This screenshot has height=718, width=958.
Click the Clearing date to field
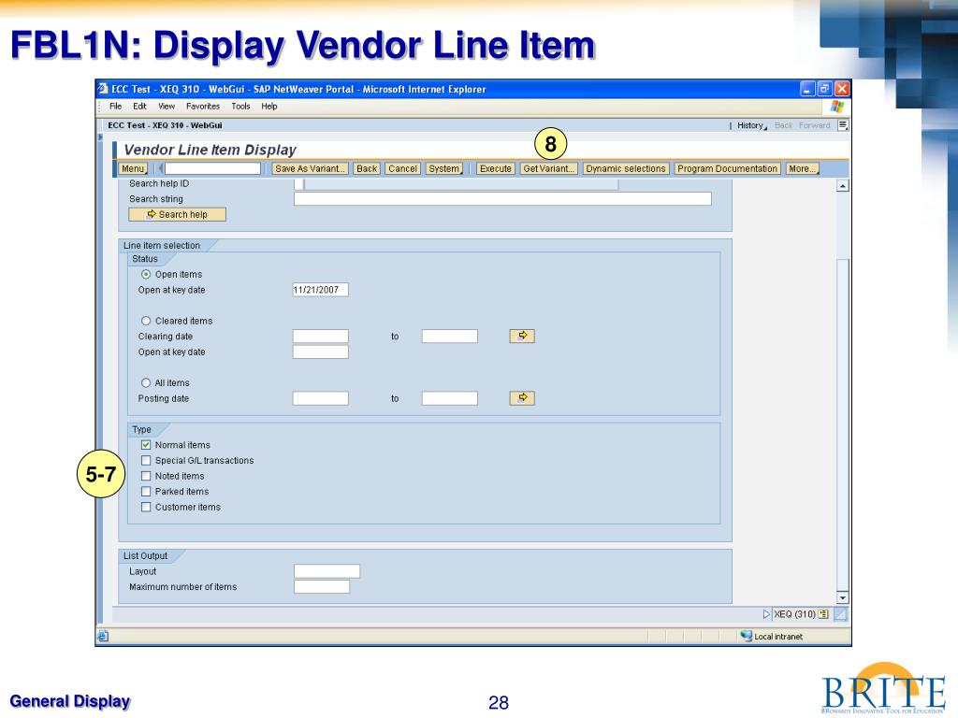pyautogui.click(x=450, y=336)
